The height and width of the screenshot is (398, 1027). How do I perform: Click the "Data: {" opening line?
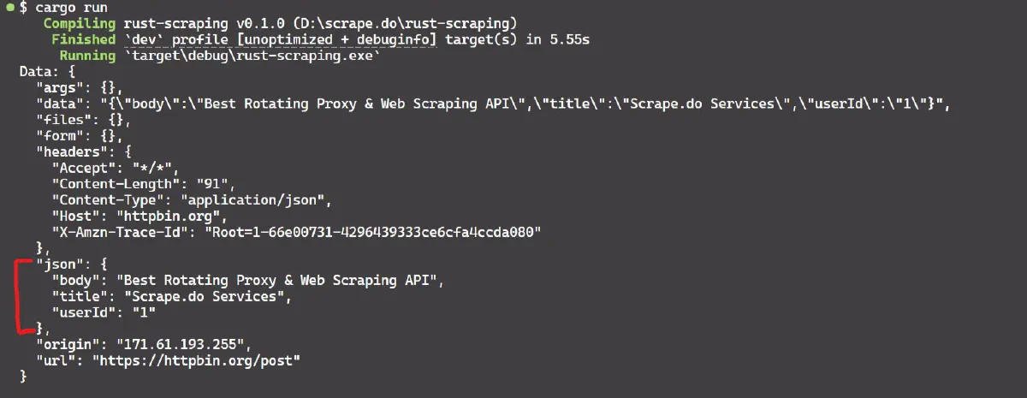tap(47, 72)
